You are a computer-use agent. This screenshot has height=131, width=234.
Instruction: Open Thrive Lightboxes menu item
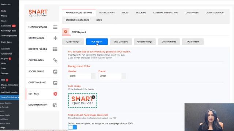click(x=9, y=36)
